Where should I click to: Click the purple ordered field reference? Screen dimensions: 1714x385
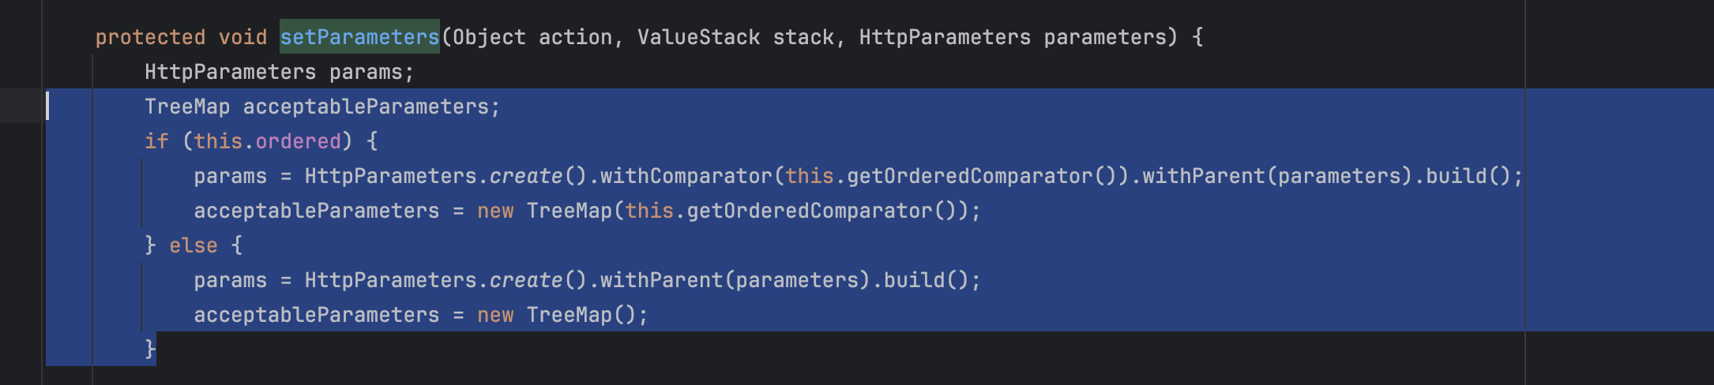pyautogui.click(x=298, y=141)
